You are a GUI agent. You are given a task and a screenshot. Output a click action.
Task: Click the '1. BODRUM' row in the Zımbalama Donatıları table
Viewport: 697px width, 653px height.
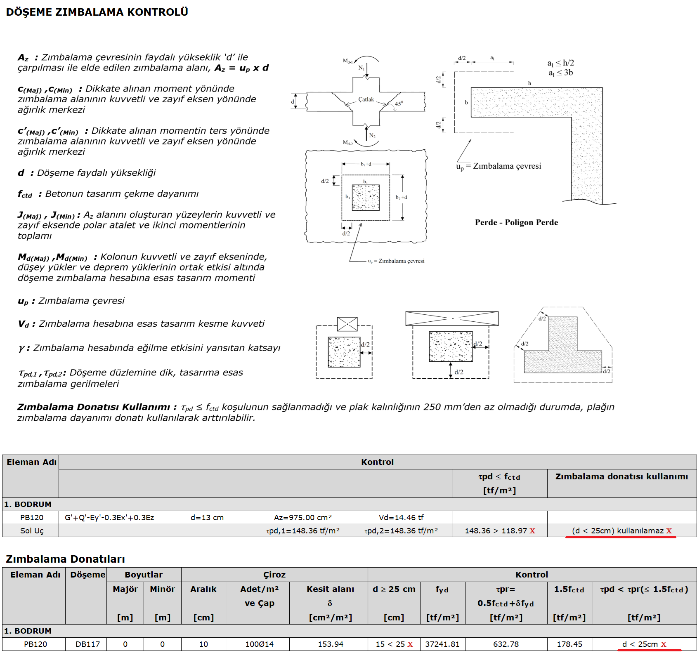coord(349,631)
